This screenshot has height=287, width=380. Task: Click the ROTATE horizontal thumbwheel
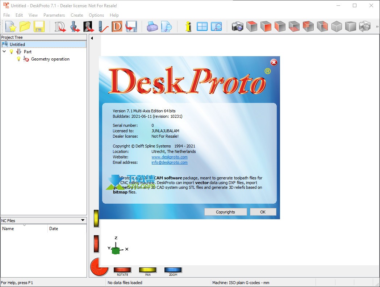pos(122,270)
